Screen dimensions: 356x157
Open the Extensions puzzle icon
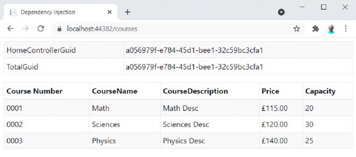(x=316, y=29)
